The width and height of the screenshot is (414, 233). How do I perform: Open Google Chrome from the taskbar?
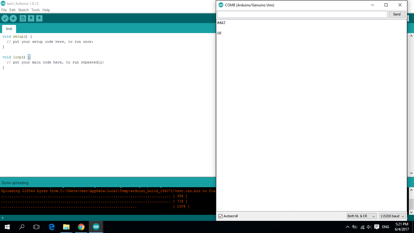pyautogui.click(x=81, y=227)
